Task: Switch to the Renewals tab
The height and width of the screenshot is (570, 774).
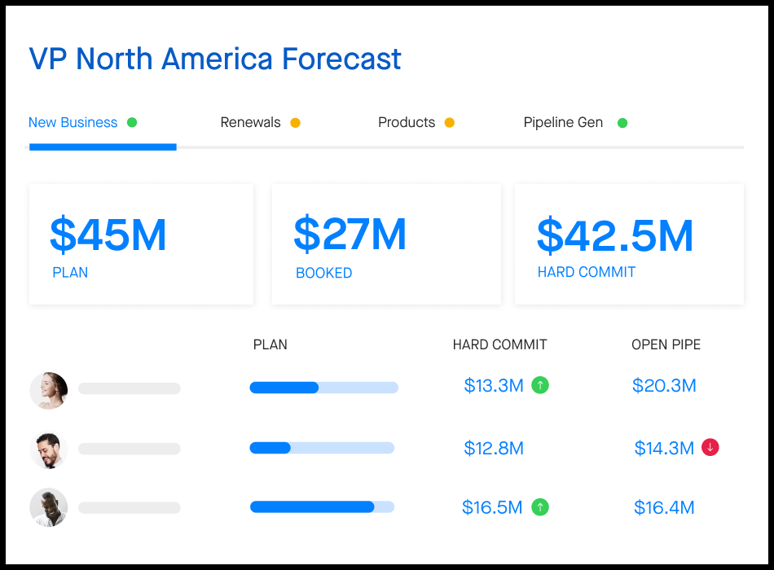Action: click(x=250, y=122)
